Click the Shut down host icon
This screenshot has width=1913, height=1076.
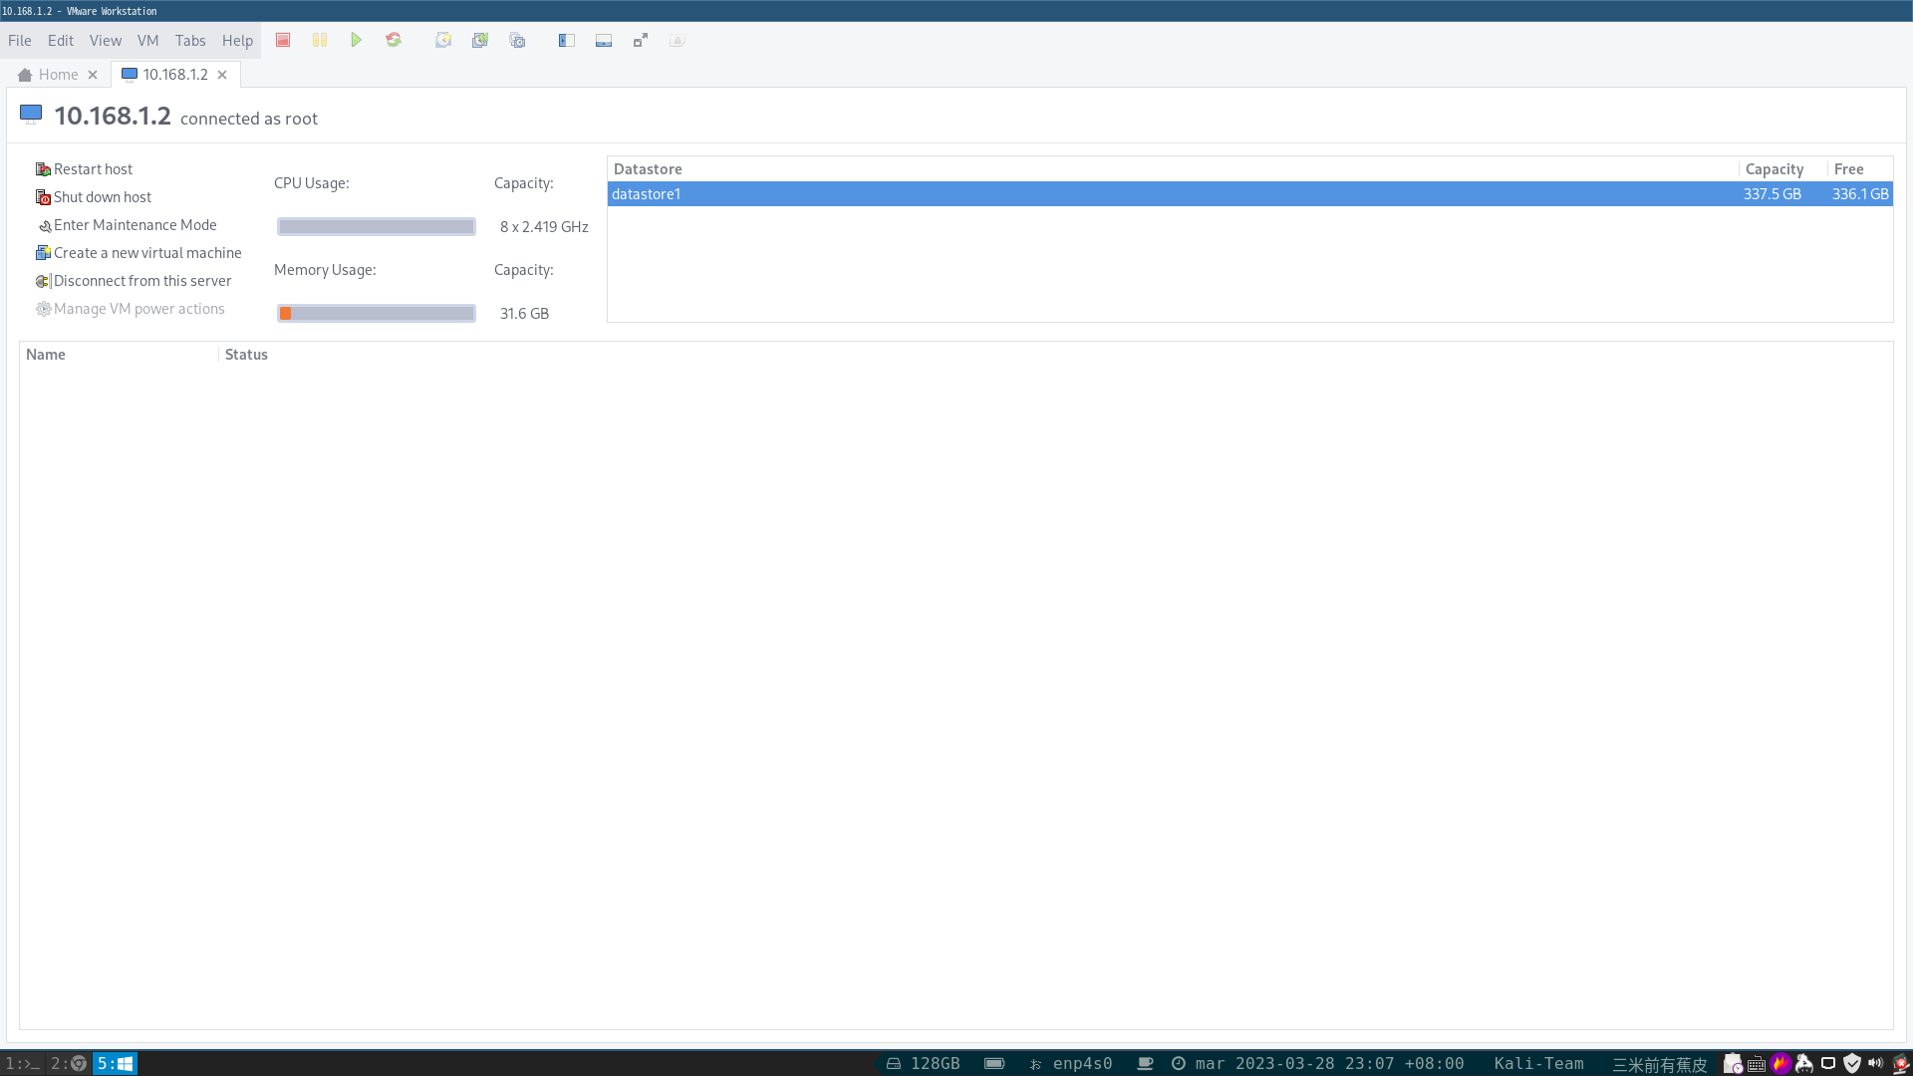[x=43, y=197]
